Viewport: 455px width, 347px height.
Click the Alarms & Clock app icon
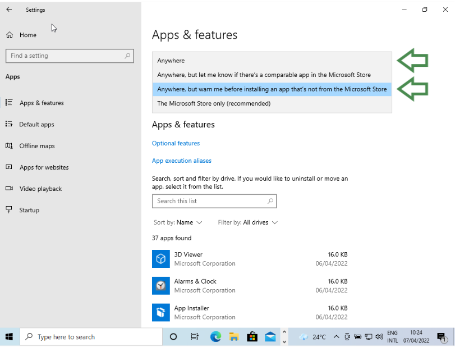coord(161,286)
